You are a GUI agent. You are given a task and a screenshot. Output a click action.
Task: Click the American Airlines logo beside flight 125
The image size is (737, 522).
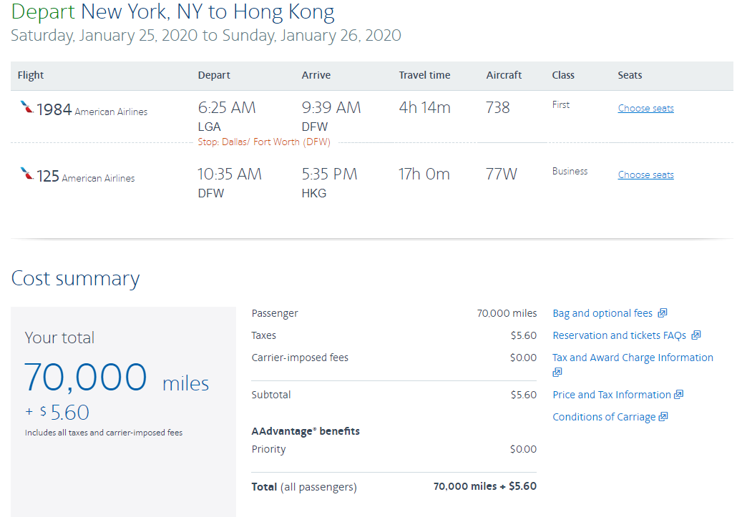click(x=26, y=174)
